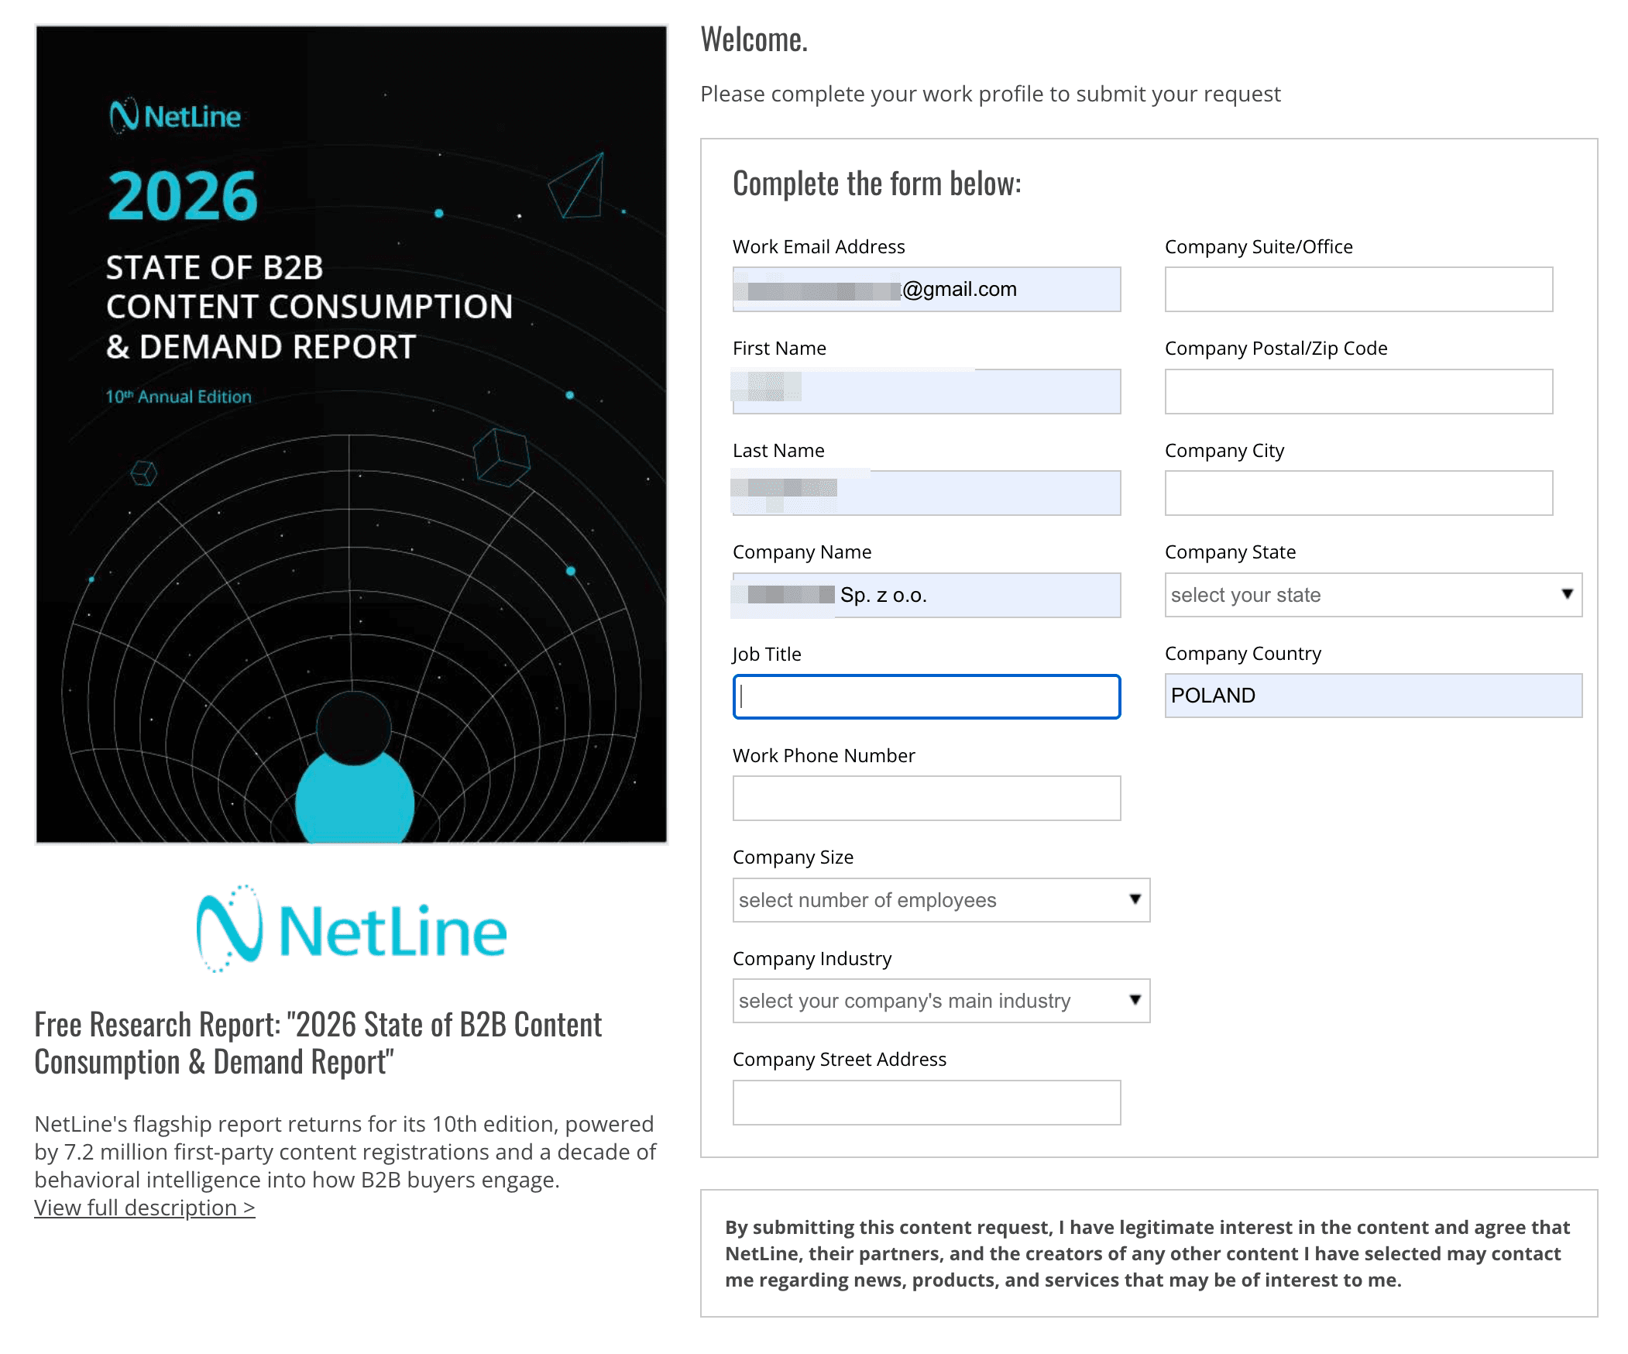
Task: Focus the Work Email Address field
Action: tap(926, 289)
